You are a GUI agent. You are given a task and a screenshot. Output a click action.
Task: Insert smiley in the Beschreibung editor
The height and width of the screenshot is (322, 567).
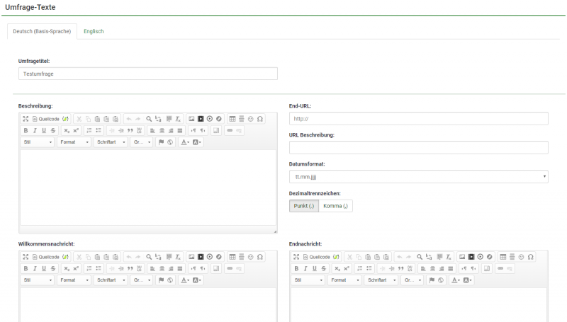[x=251, y=119]
